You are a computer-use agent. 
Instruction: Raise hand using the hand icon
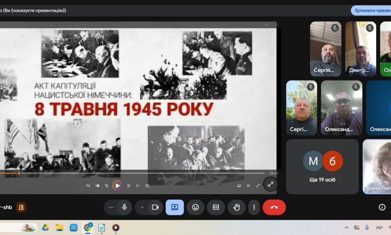coord(236,207)
